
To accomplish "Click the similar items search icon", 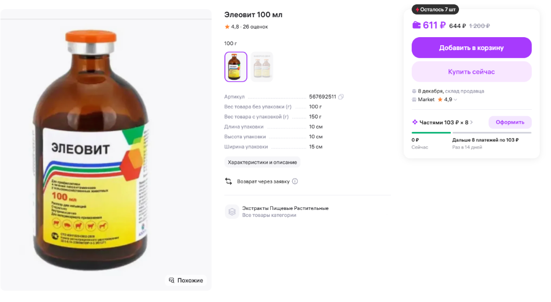I will coord(172,280).
